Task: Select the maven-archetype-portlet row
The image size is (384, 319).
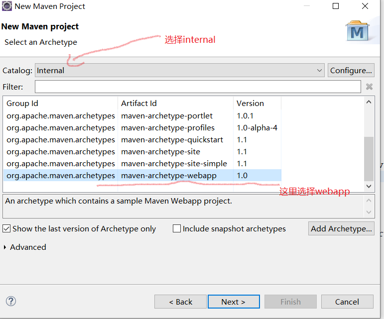Action: (x=142, y=116)
